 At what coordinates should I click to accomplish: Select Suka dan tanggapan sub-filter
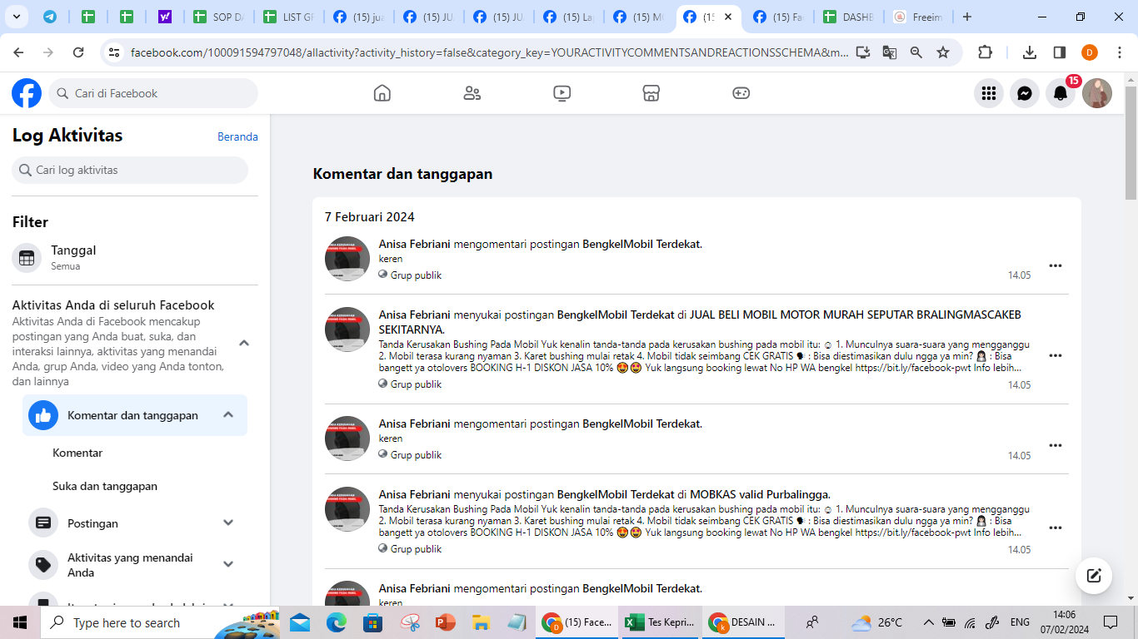click(x=105, y=486)
